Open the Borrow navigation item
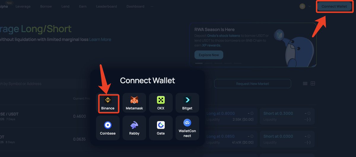356x157 pixels. [46, 6]
